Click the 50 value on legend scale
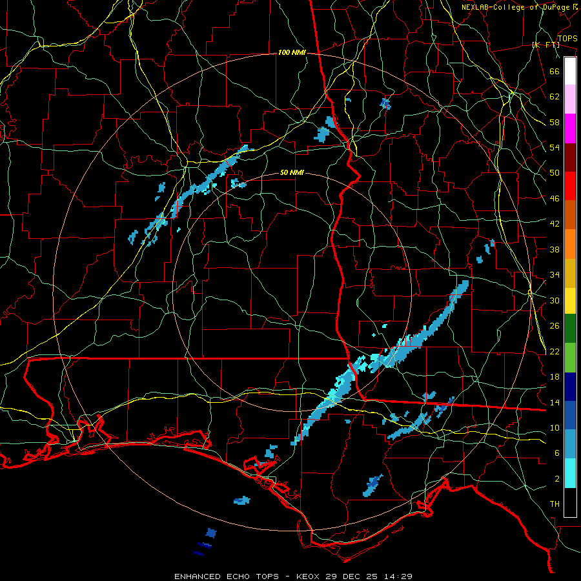Viewport: 581px width, 581px height. click(x=555, y=173)
